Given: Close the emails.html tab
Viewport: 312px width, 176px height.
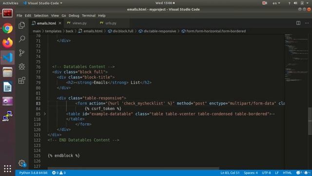Looking at the screenshot, I should tap(60, 23).
